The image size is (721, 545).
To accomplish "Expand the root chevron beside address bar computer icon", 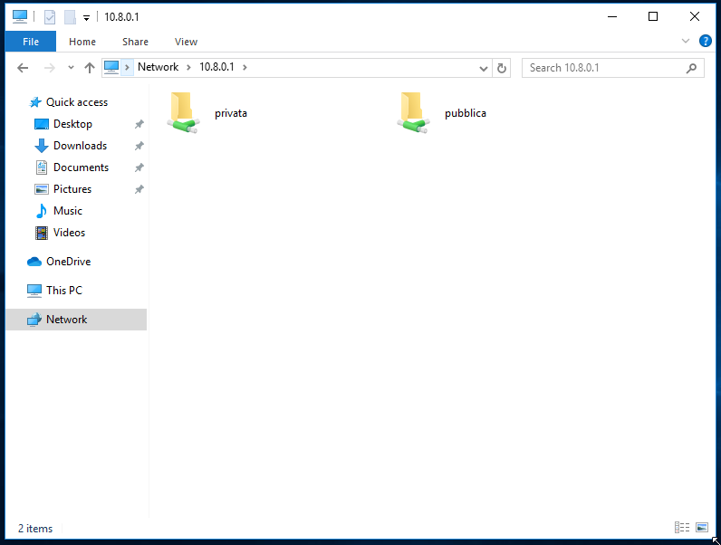I will coord(128,68).
